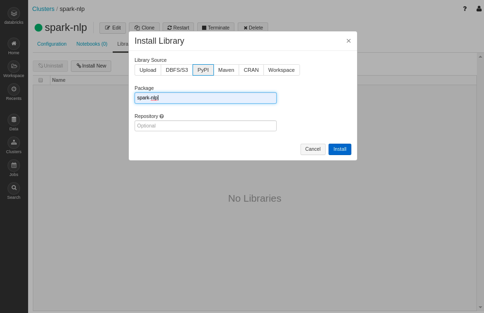Click the Restart cluster button

178,28
